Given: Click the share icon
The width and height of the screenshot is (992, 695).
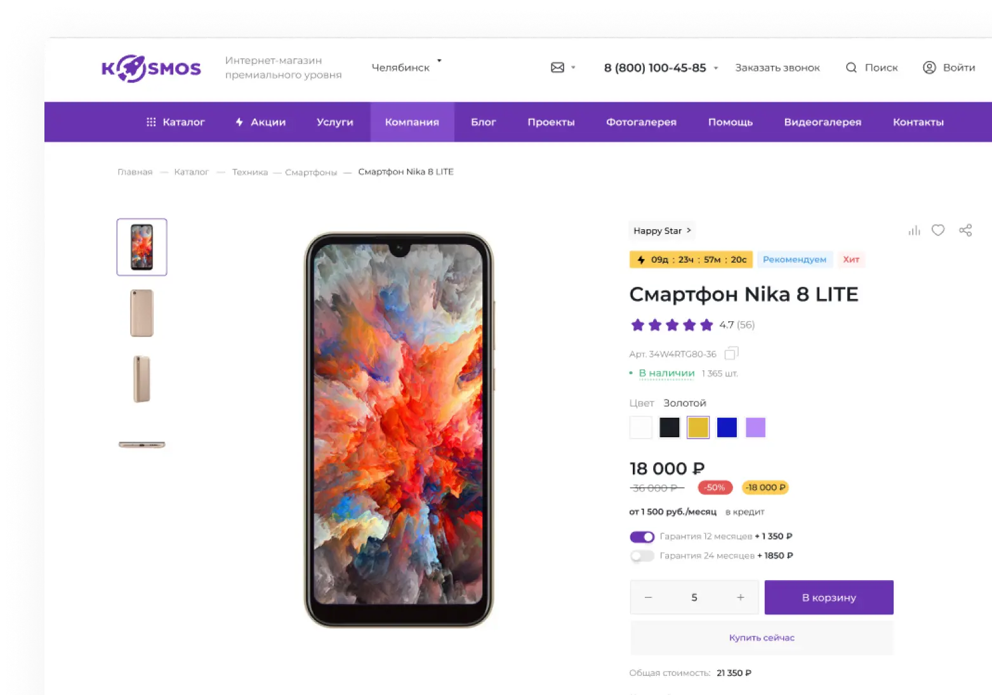Looking at the screenshot, I should 965,230.
